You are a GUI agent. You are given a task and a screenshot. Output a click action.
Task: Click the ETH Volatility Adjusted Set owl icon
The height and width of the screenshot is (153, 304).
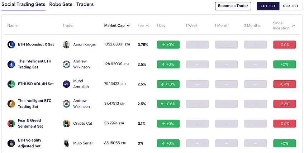tap(11, 143)
